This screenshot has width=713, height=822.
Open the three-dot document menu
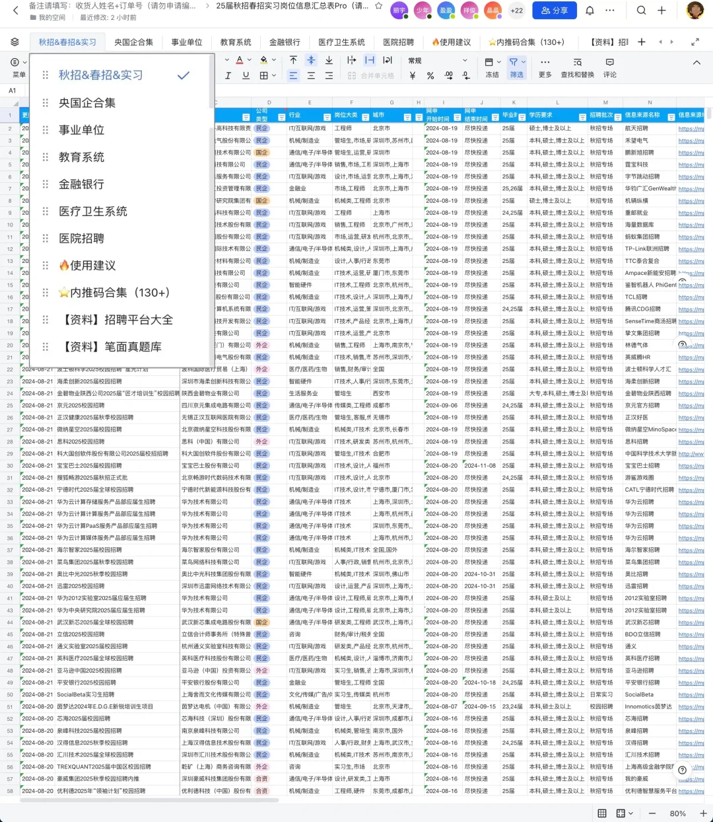610,11
